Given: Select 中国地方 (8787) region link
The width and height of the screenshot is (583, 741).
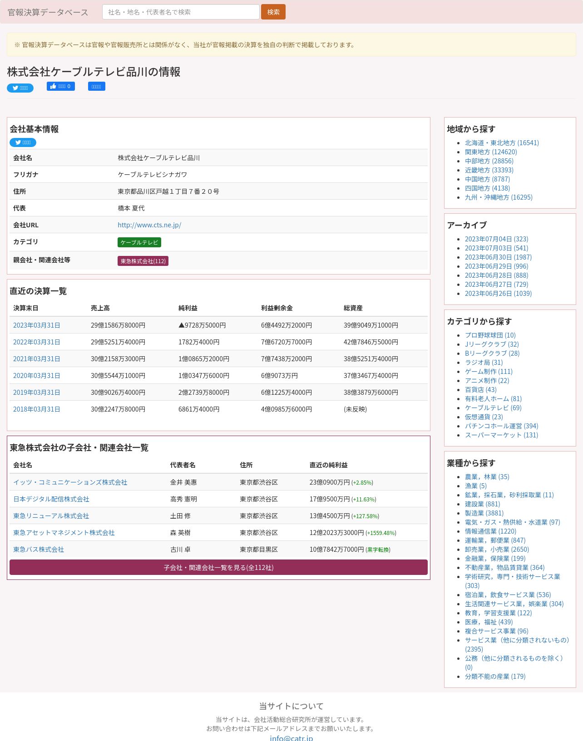Looking at the screenshot, I should [x=487, y=179].
